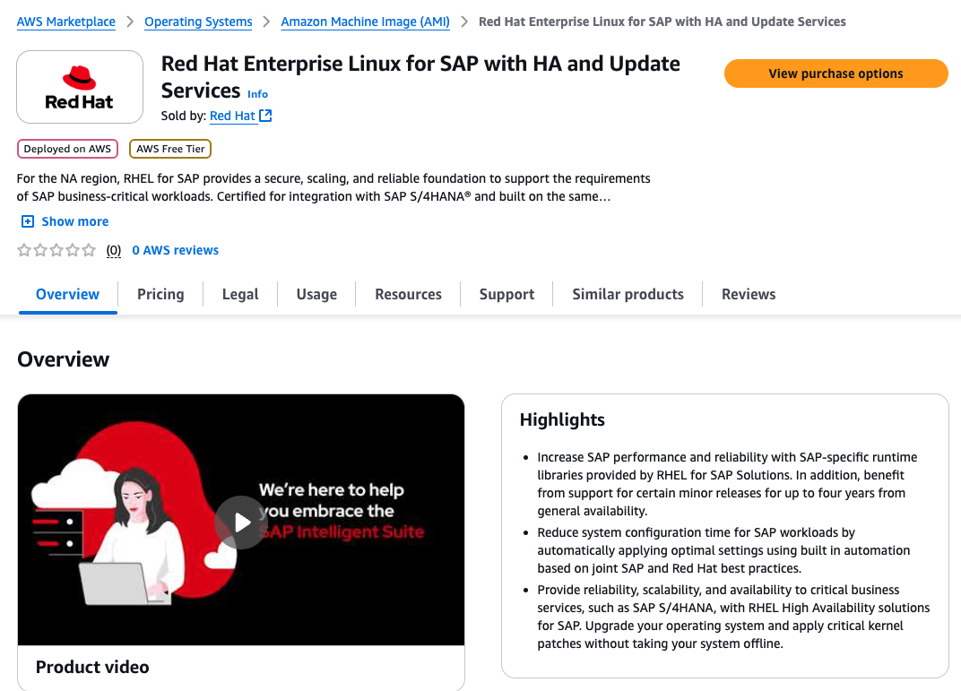Viewport: 961px width, 691px height.
Task: Open the AWS Marketplace breadcrumb link
Action: [66, 22]
